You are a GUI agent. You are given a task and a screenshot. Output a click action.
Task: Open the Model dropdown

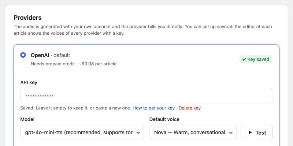pos(82,132)
